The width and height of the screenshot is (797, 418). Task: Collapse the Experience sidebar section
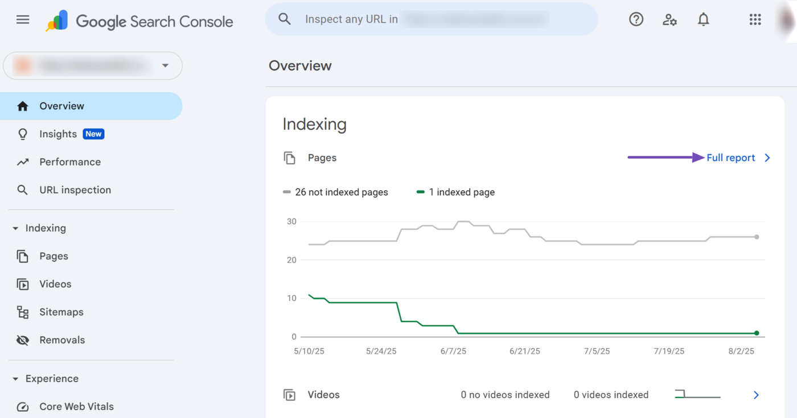click(x=15, y=379)
